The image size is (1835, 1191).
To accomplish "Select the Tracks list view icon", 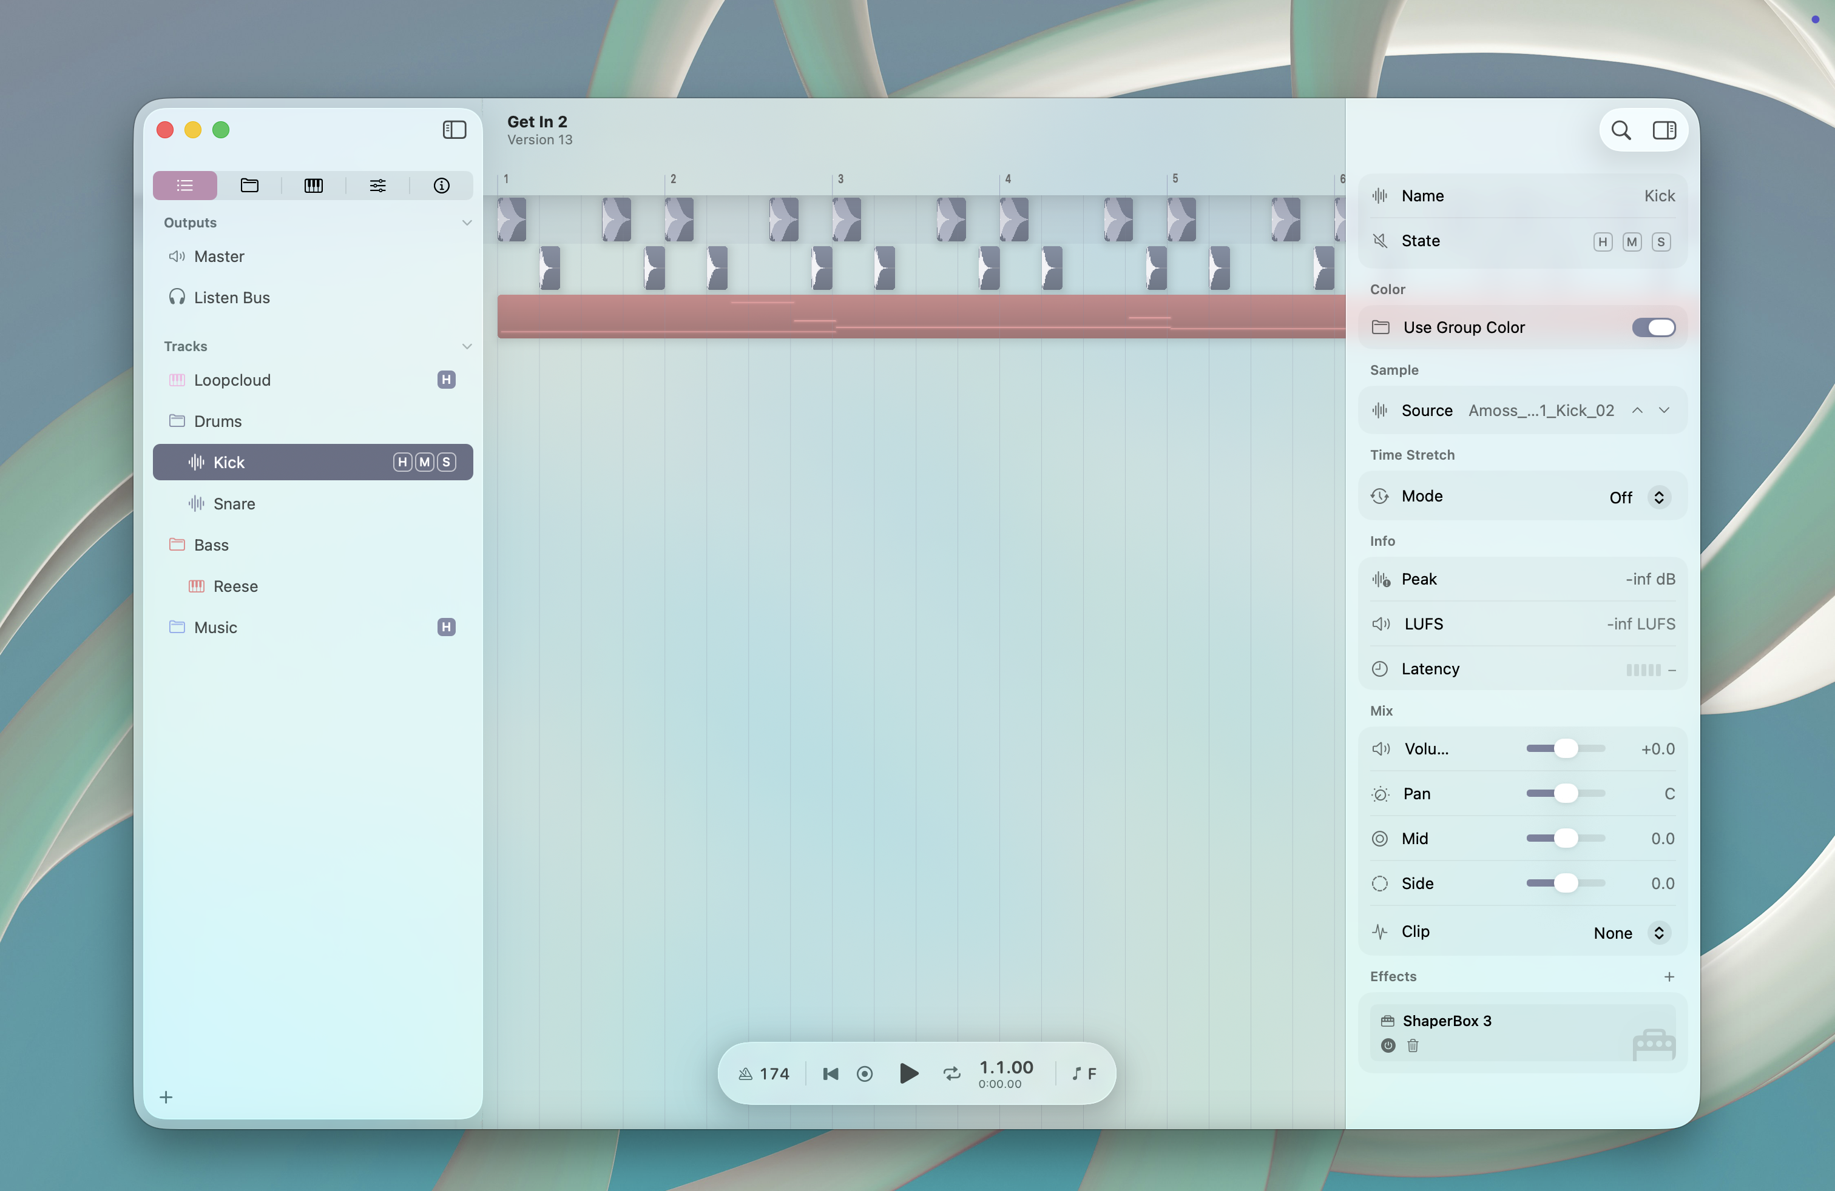I will point(184,185).
